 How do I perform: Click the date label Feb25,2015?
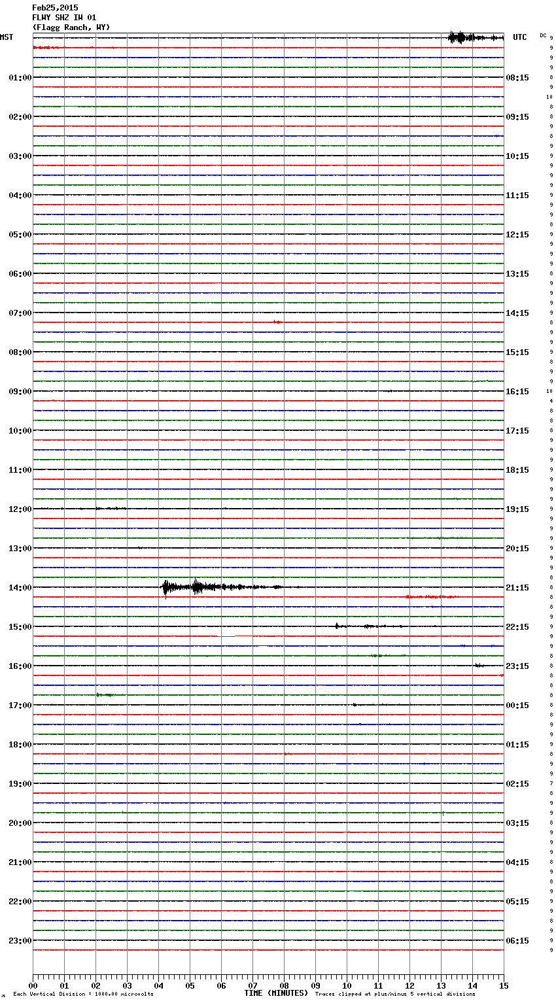(x=55, y=8)
